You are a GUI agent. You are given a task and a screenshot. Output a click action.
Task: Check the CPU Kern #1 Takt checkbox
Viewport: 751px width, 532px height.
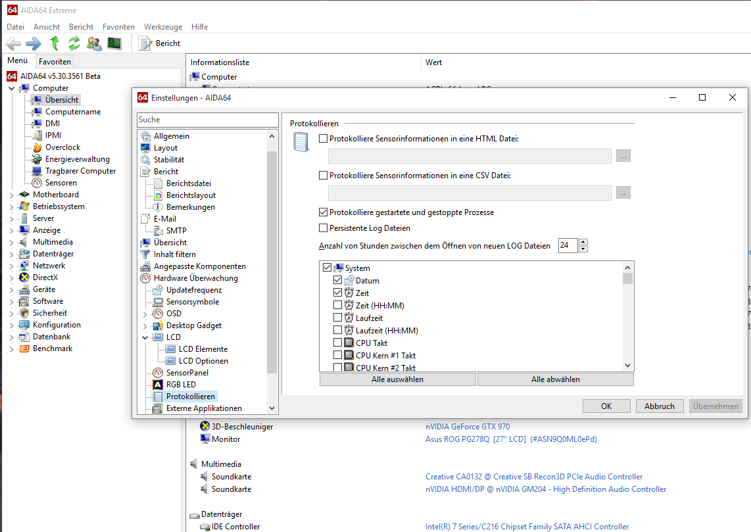(x=337, y=354)
